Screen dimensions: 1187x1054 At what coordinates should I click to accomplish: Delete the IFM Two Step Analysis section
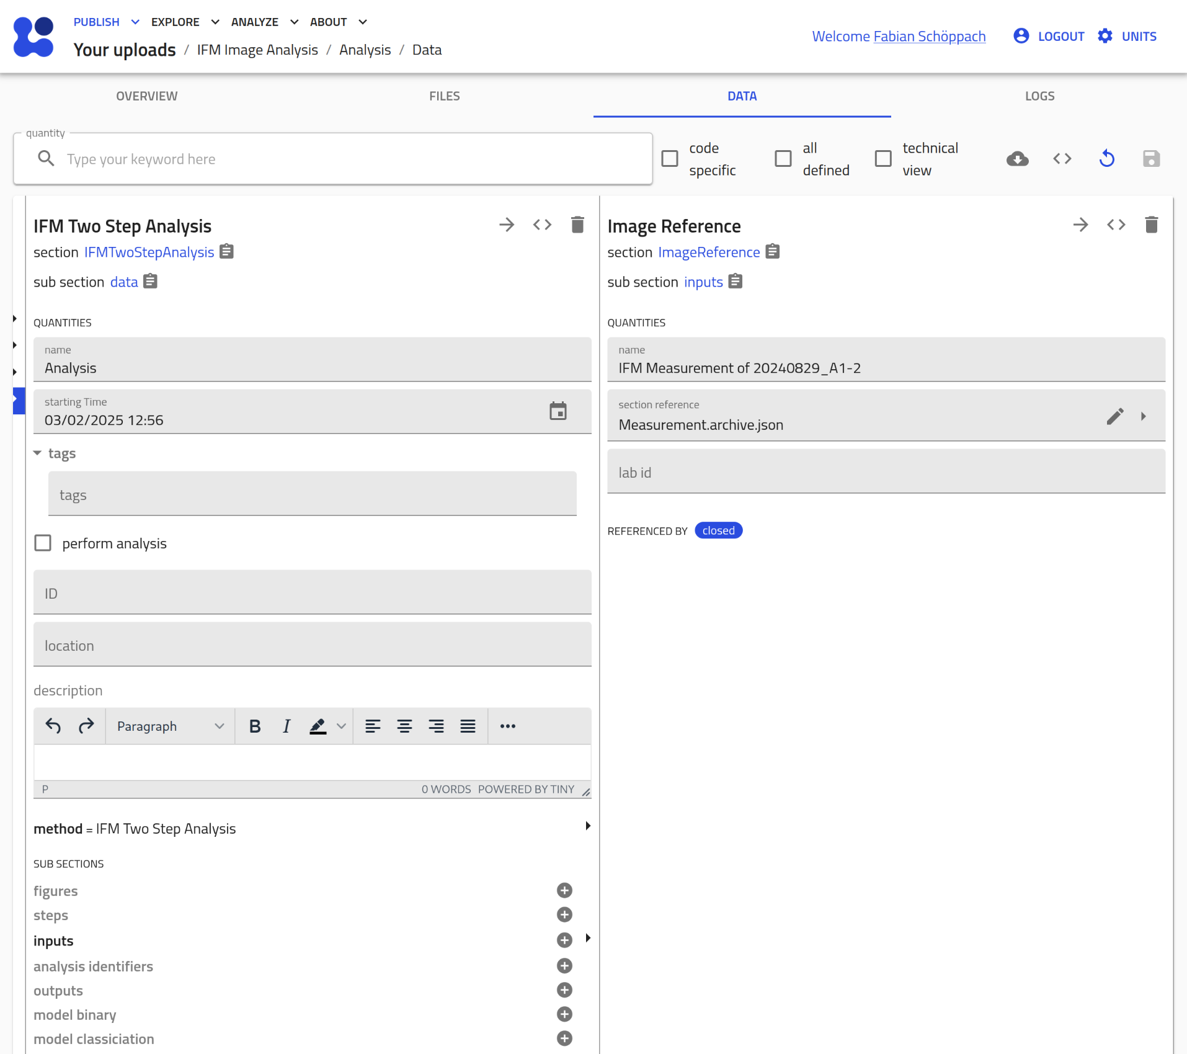click(577, 225)
